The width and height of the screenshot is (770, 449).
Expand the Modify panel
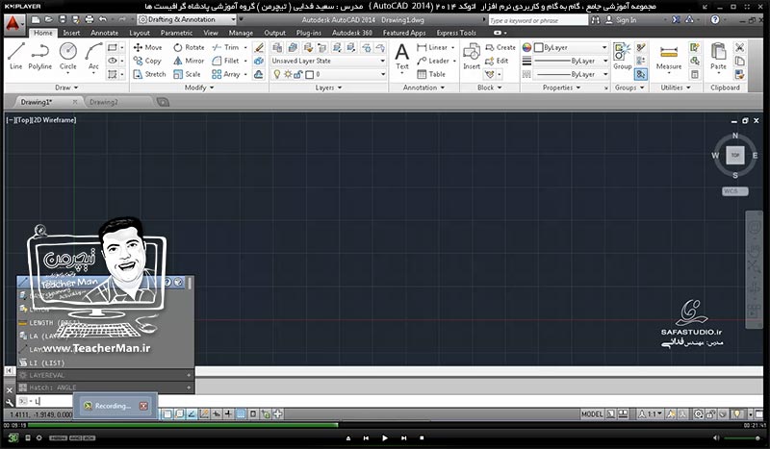[x=199, y=87]
